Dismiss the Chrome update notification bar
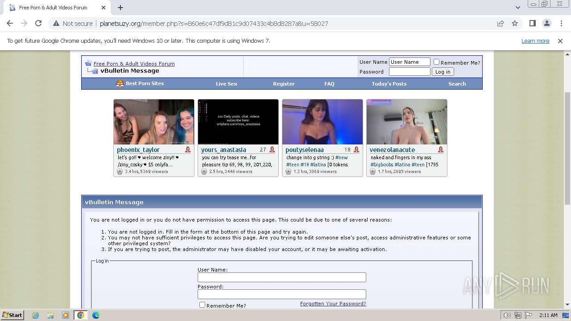The height and width of the screenshot is (321, 571). click(560, 41)
